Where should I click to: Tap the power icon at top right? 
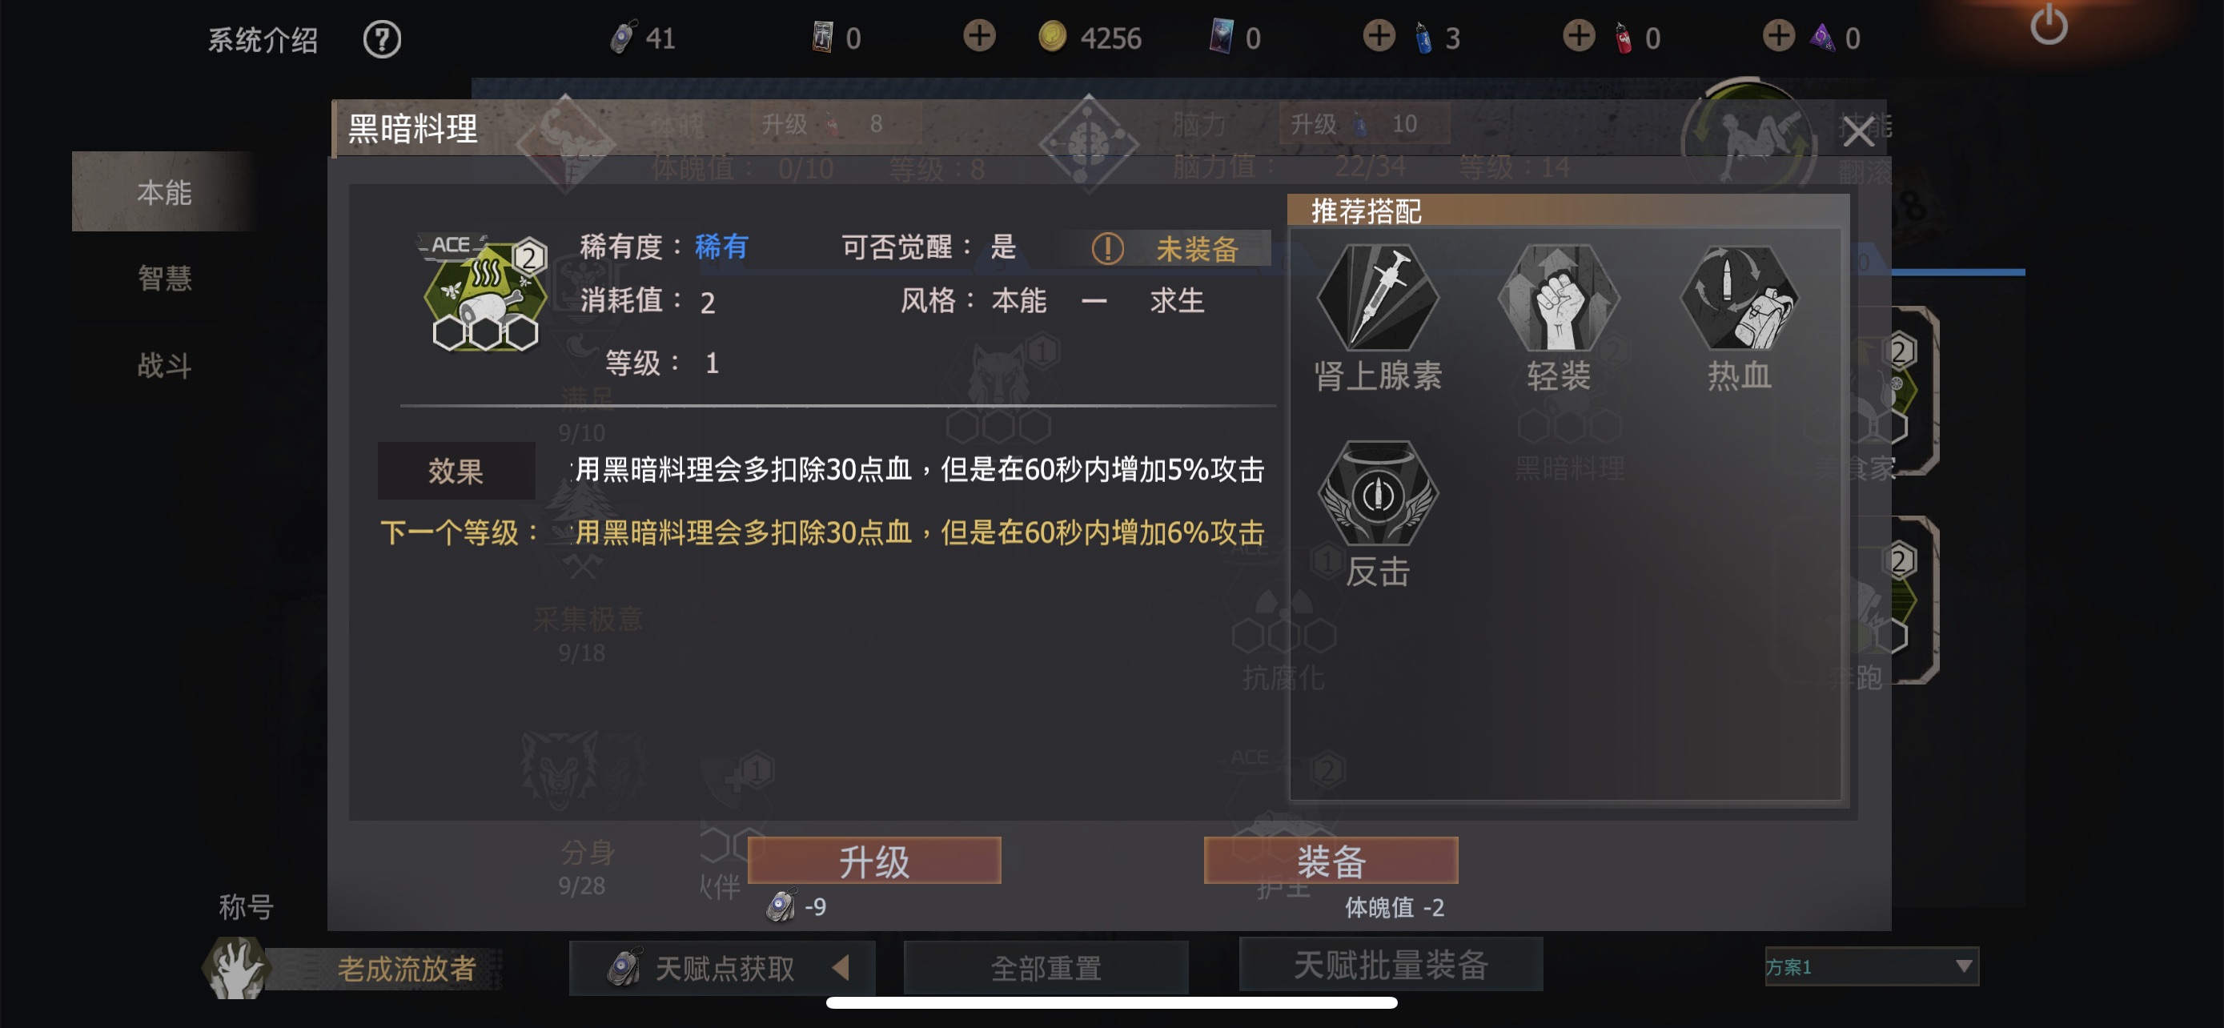tap(2048, 26)
